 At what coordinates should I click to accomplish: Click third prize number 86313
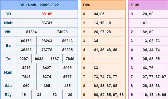click(67, 41)
